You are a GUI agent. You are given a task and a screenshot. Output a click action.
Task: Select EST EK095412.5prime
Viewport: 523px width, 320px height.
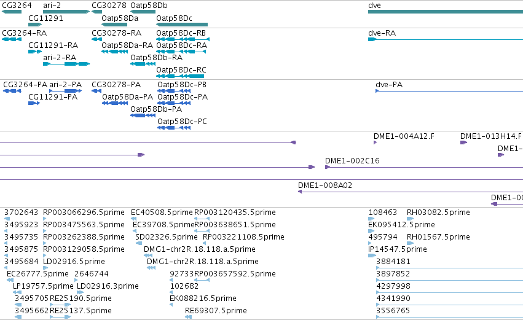click(x=401, y=225)
